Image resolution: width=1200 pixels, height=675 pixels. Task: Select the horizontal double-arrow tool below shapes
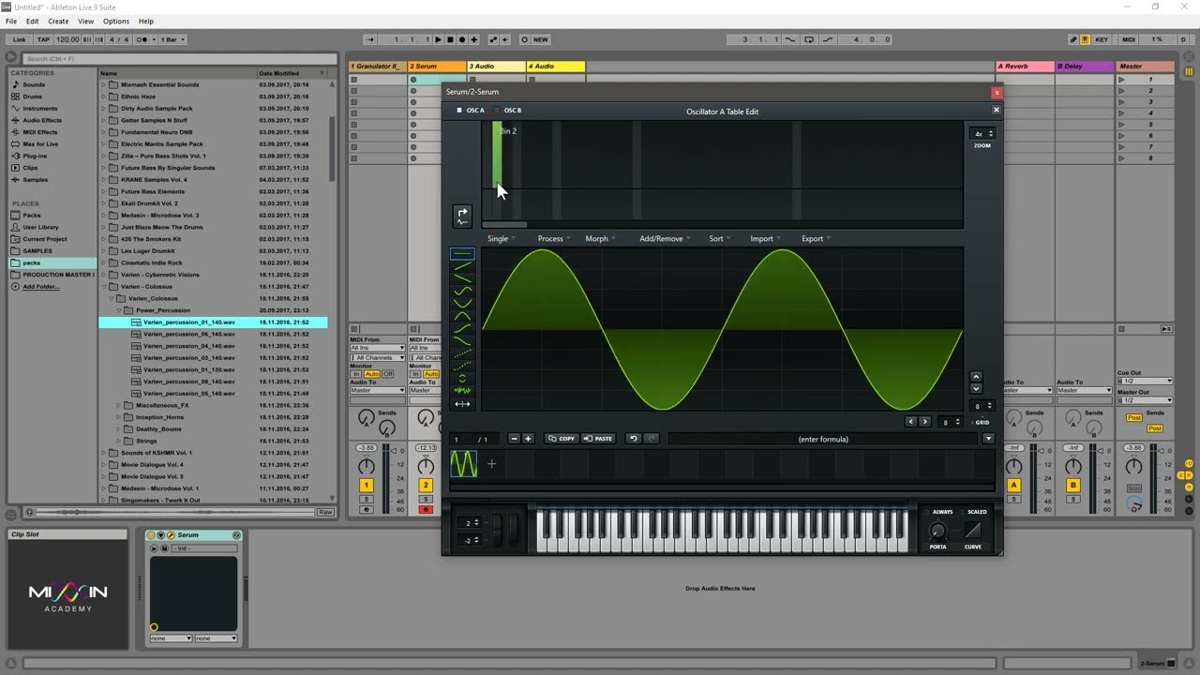462,404
